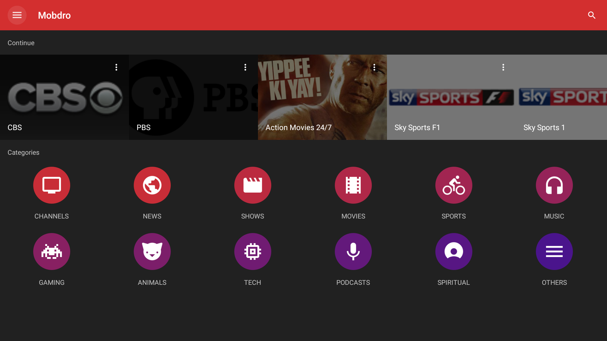Resume the PBS channel thumbnail
The height and width of the screenshot is (341, 607).
[193, 97]
